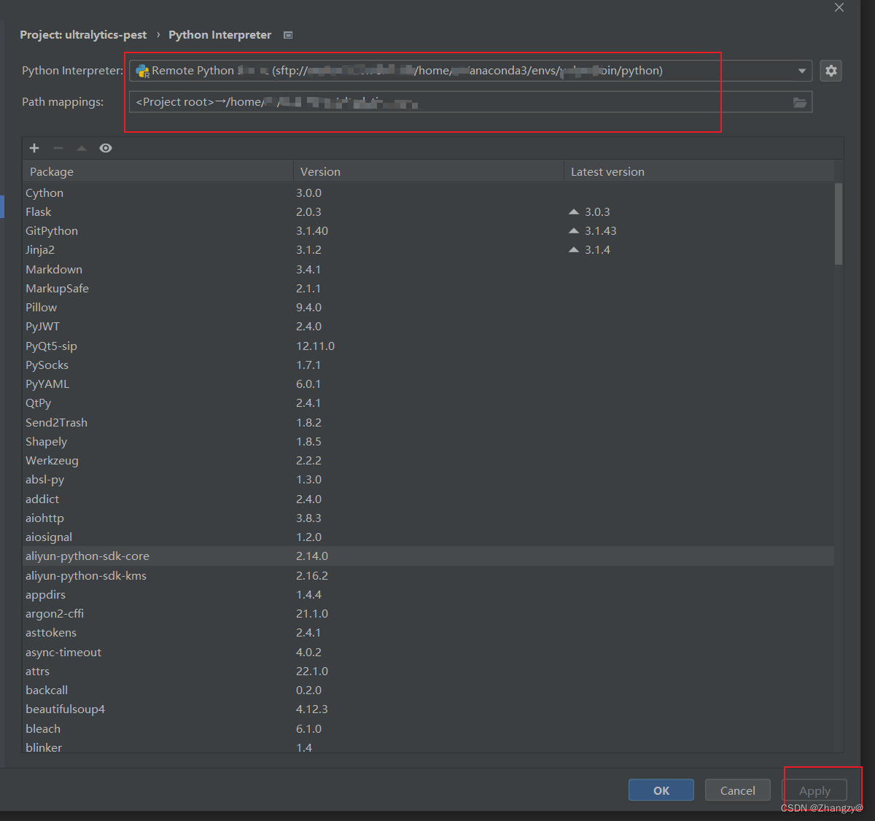This screenshot has height=821, width=875.
Task: Close the settings dialog with the X
Action: point(839,7)
